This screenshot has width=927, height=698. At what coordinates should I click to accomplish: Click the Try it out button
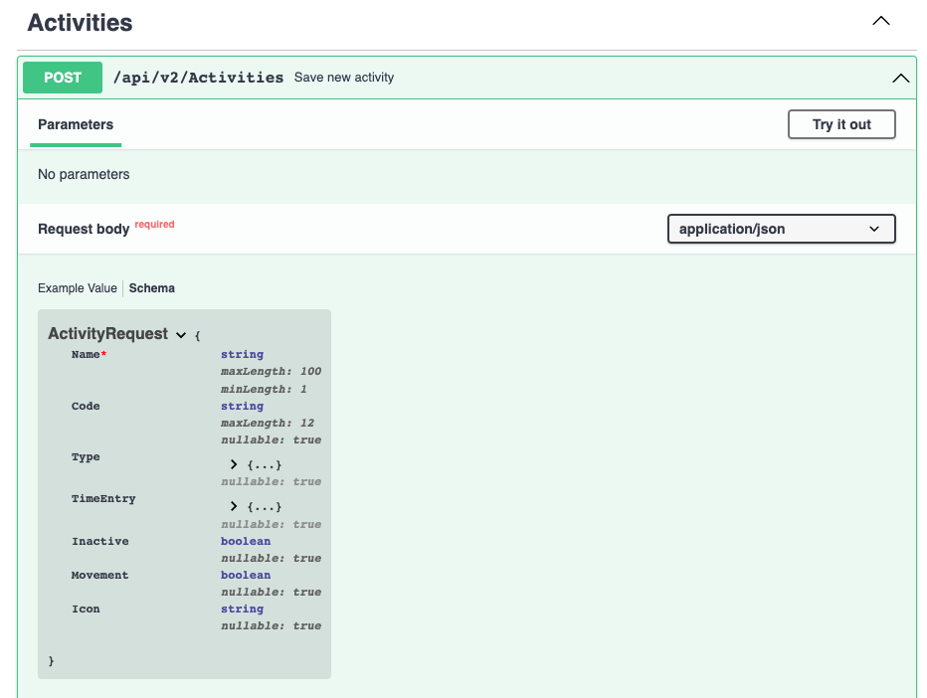coord(840,124)
